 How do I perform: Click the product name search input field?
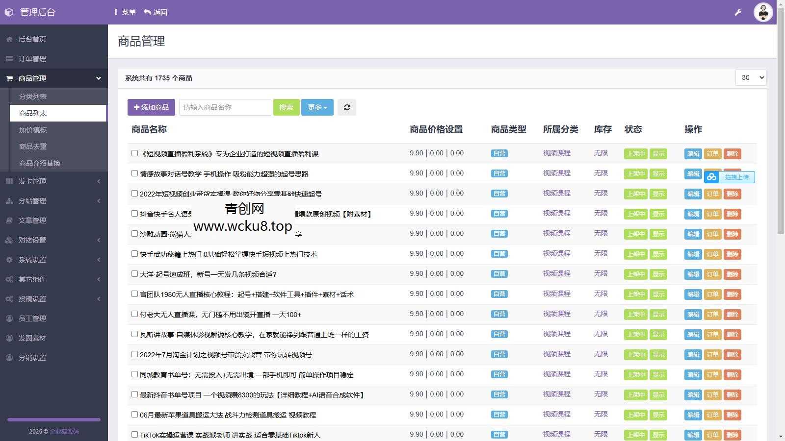coord(224,107)
